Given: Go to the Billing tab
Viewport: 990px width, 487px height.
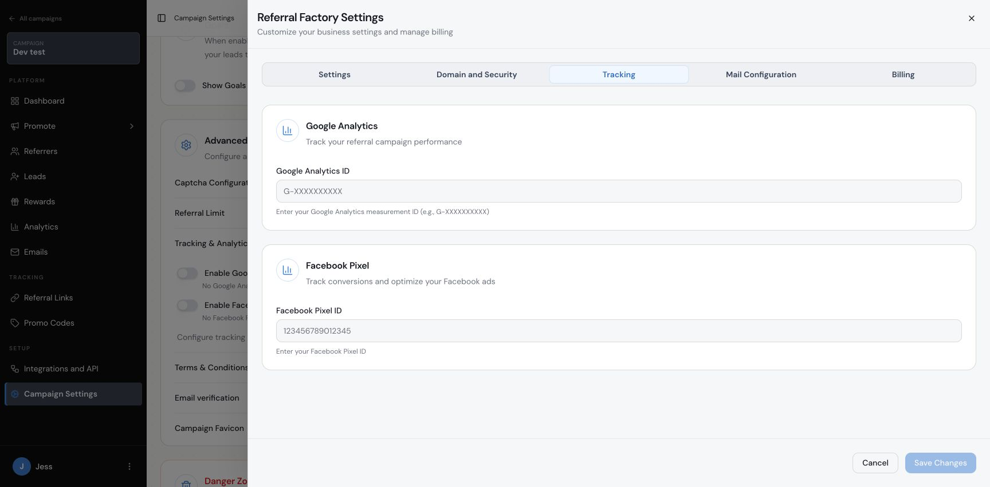Looking at the screenshot, I should (x=903, y=74).
